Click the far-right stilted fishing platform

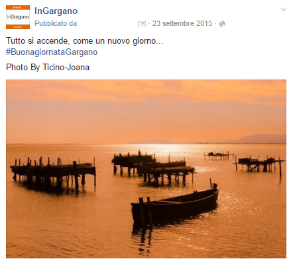(259, 164)
